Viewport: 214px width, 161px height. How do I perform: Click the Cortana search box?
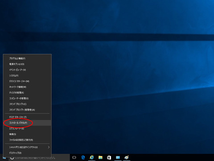(x=39, y=157)
